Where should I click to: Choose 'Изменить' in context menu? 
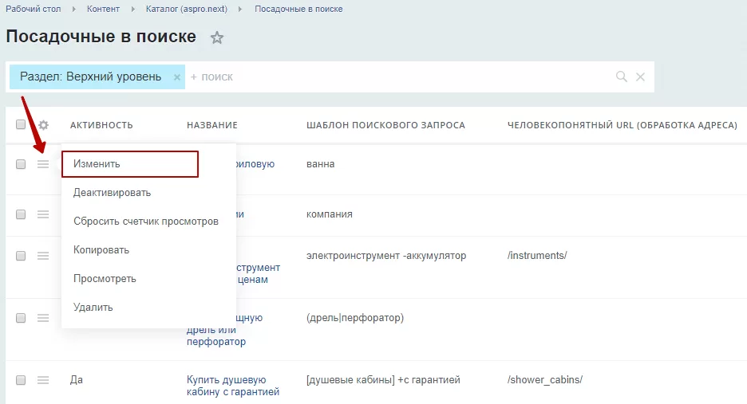[130, 163]
